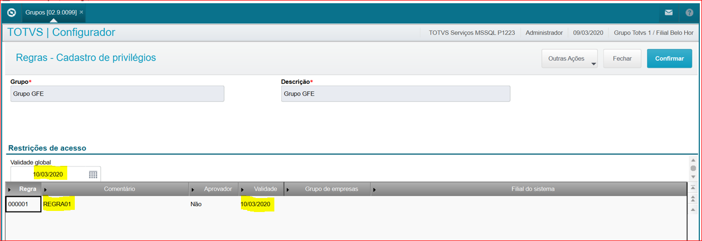
Task: Click the 10/03/2020 validity cell in grid
Action: click(261, 204)
